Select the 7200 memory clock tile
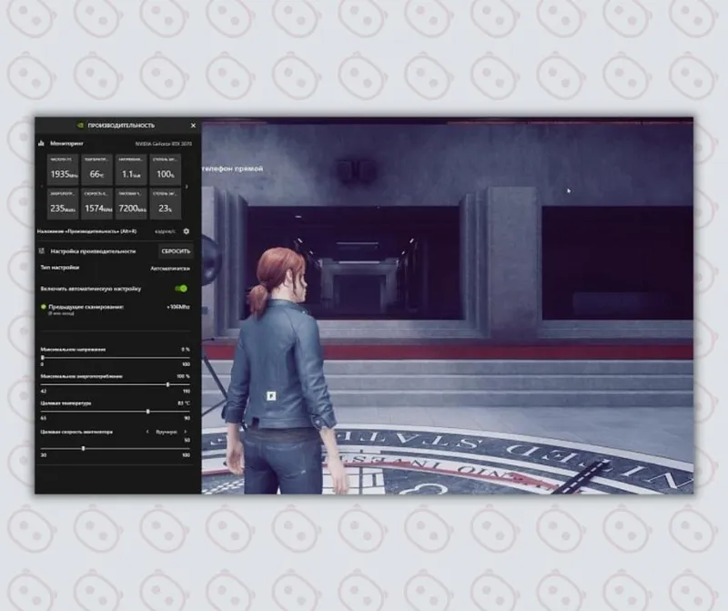 pos(131,203)
